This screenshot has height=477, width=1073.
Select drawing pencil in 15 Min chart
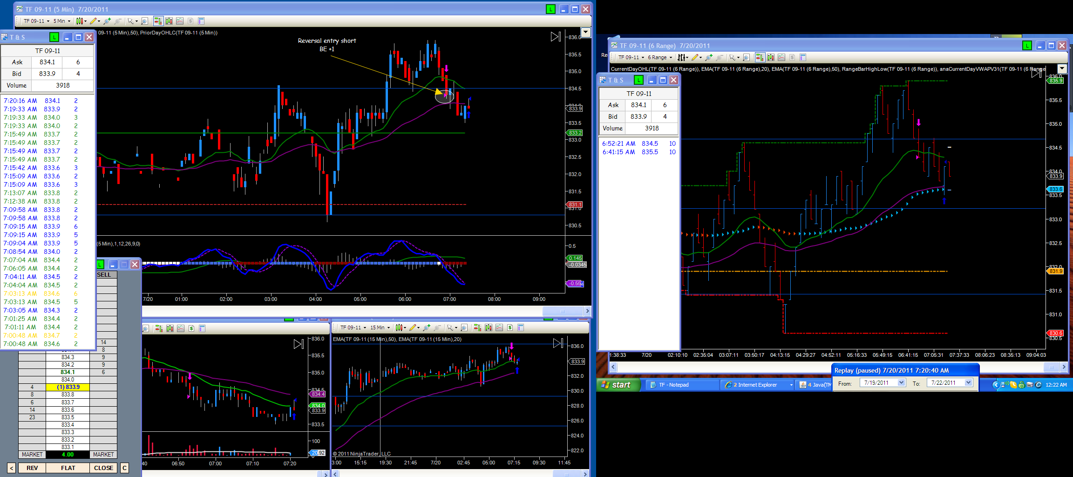click(x=413, y=327)
